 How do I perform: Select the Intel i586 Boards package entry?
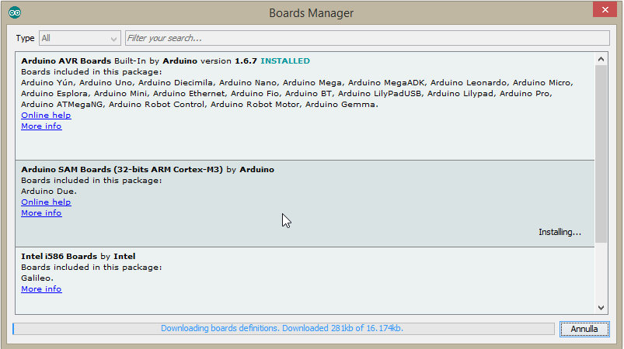pyautogui.click(x=305, y=280)
